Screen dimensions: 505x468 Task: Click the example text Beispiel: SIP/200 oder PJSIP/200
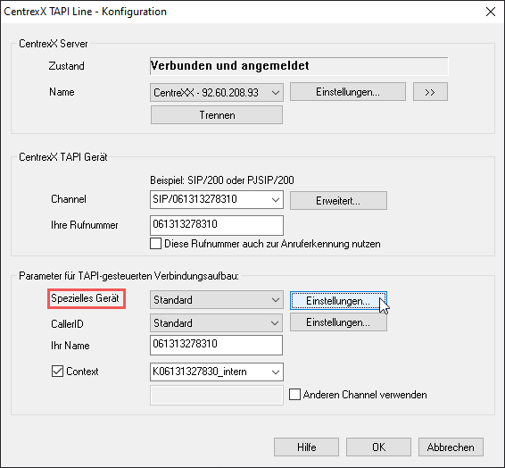coord(222,180)
